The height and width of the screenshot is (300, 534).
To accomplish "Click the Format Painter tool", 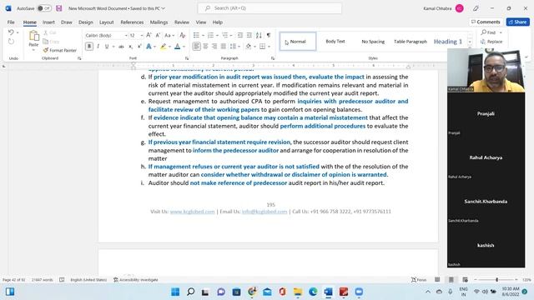I will pyautogui.click(x=59, y=50).
